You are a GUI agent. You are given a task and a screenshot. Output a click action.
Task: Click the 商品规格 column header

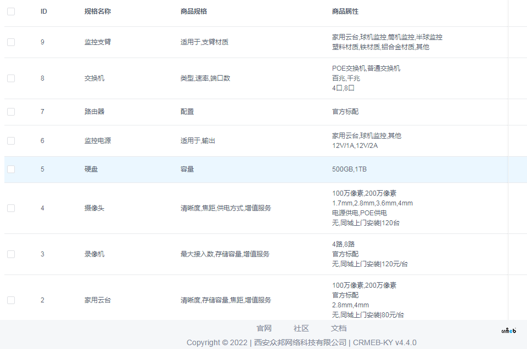[x=194, y=12]
